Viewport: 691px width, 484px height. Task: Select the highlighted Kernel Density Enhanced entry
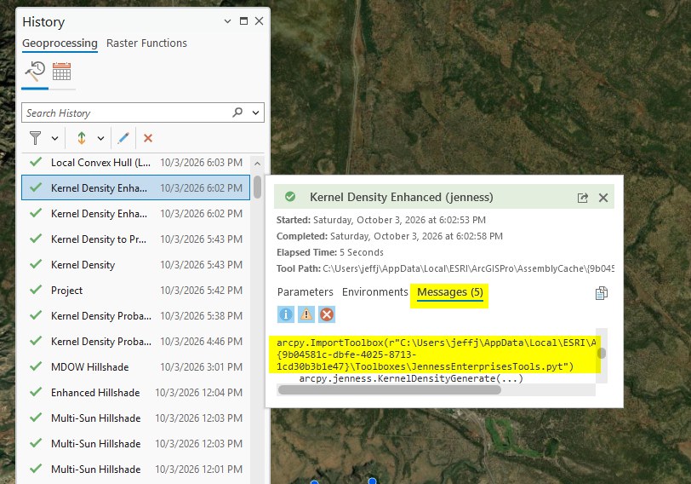136,187
